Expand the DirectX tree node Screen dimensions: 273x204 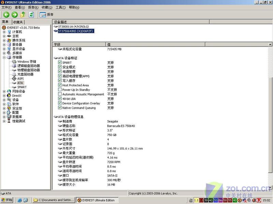click(x=4, y=96)
